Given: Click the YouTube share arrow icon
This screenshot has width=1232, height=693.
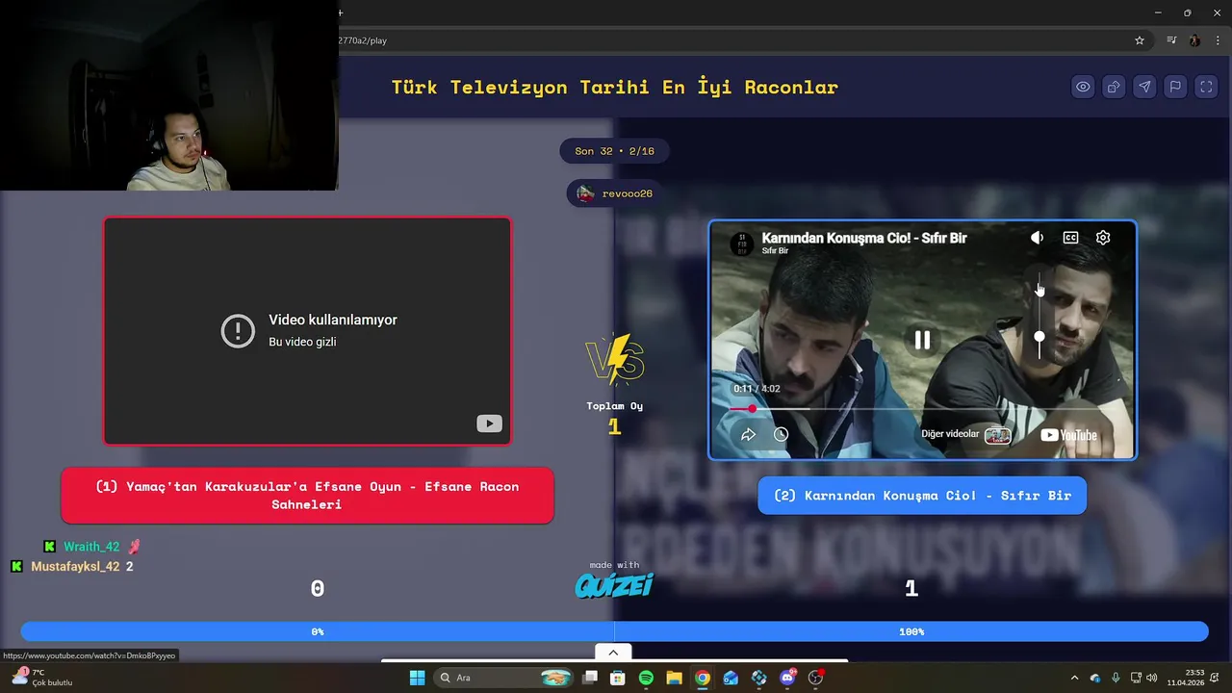Looking at the screenshot, I should click(748, 435).
